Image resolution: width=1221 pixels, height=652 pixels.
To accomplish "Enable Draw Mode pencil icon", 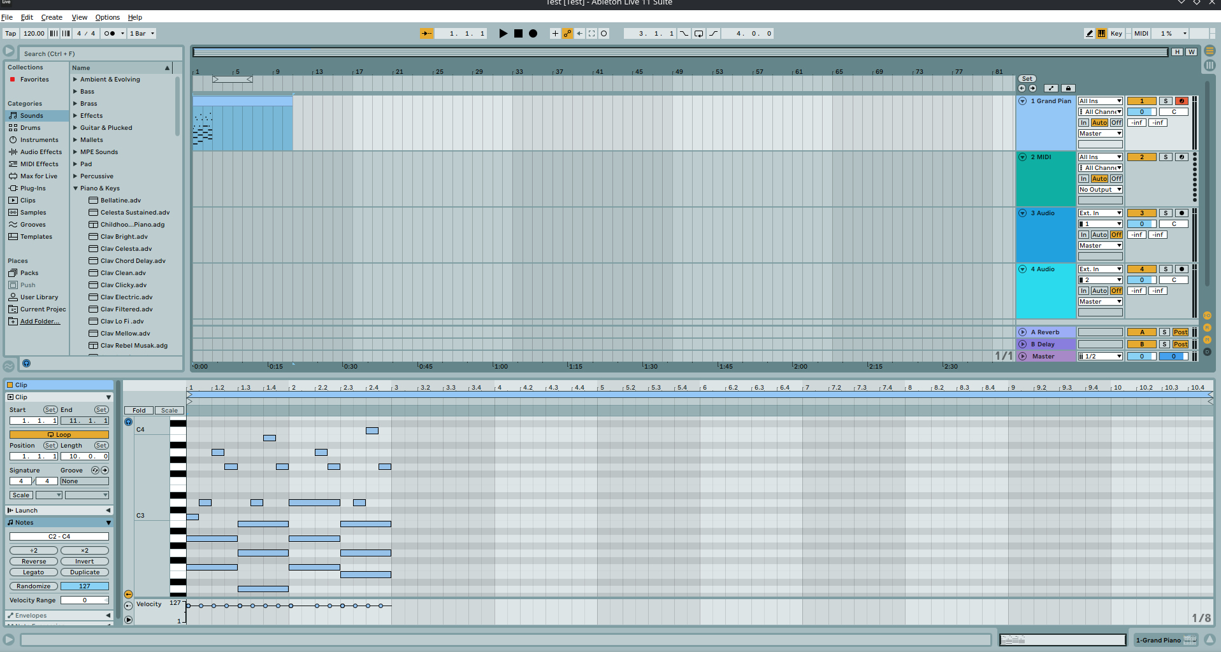I will [1089, 34].
